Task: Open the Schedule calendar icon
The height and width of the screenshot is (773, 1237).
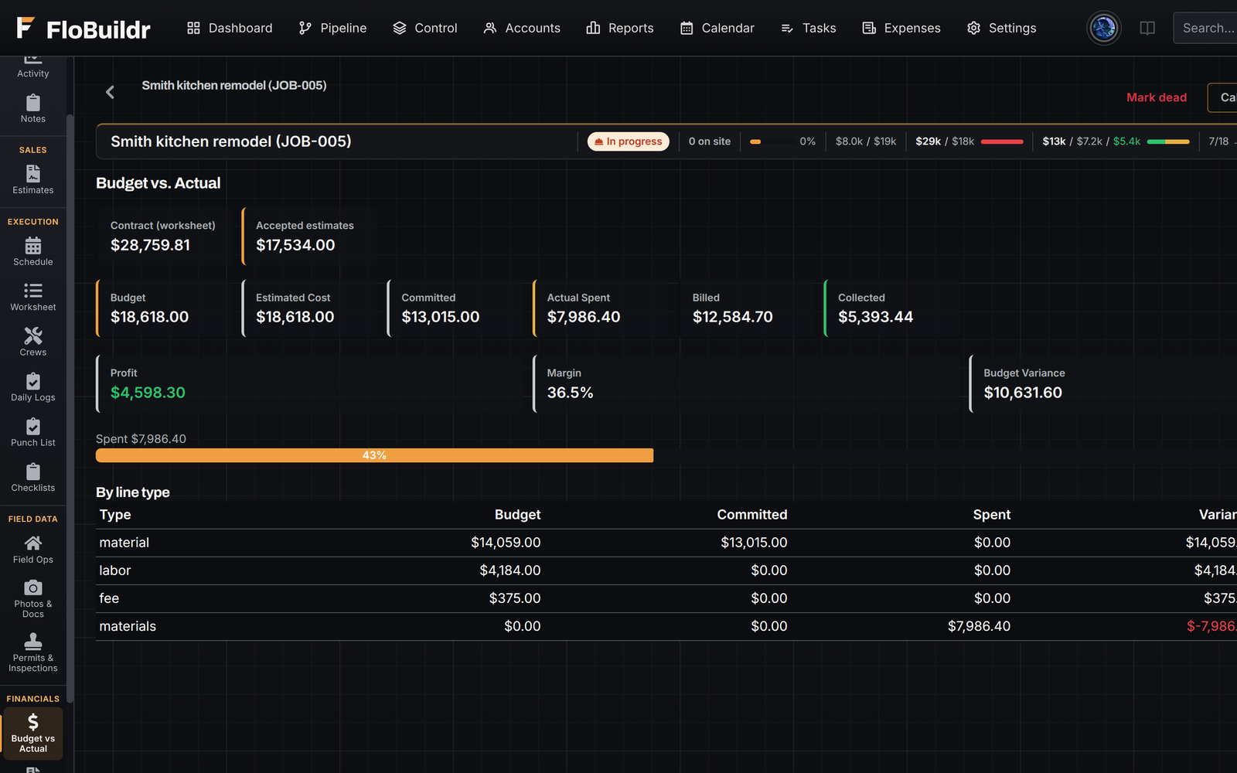Action: [32, 251]
